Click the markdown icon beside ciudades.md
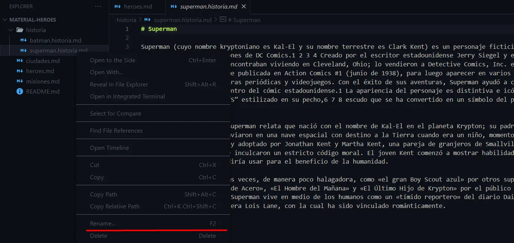The image size is (514, 243). pos(20,61)
